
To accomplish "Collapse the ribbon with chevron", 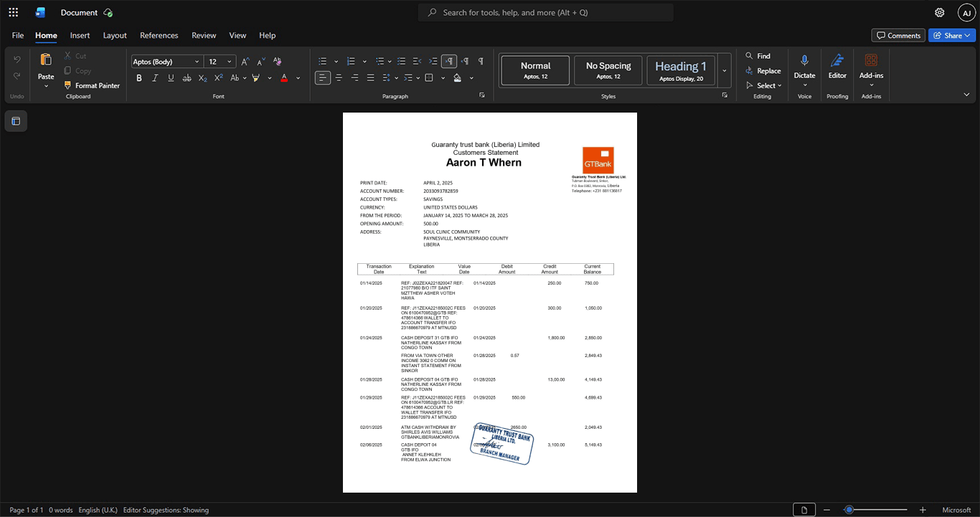I will [966, 95].
